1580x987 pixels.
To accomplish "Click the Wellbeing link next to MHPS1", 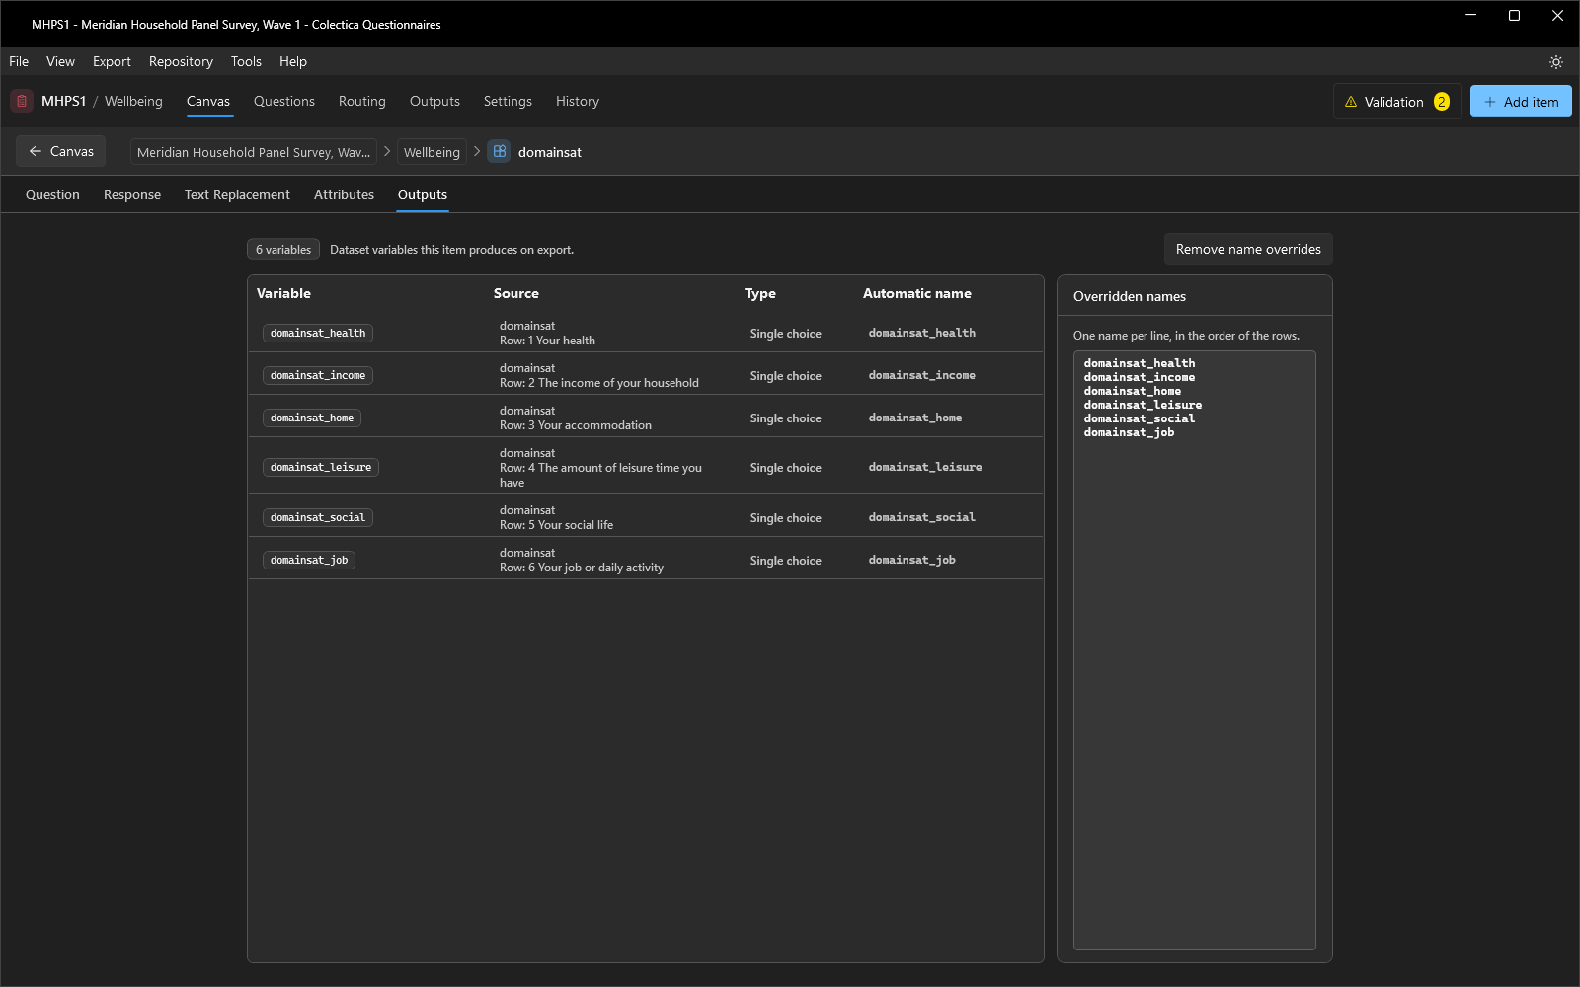I will [x=133, y=101].
